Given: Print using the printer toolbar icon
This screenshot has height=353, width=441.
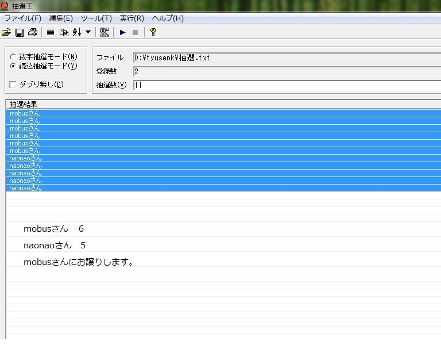Looking at the screenshot, I should point(33,32).
